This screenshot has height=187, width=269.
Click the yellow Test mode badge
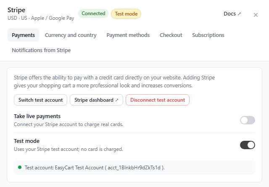126,14
